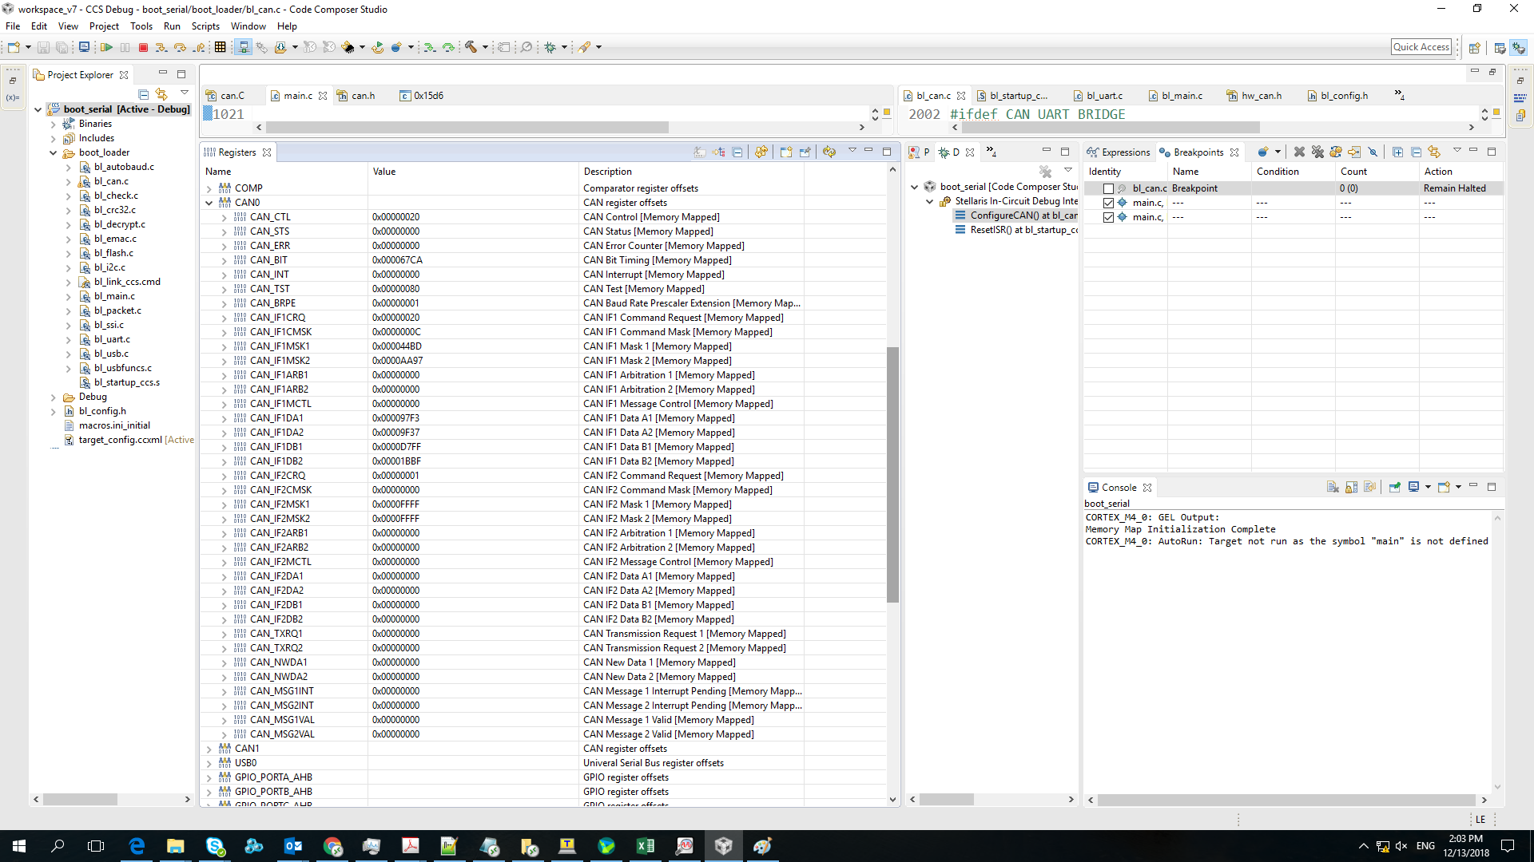Click the Debug bug icon in toolbar

tap(550, 48)
